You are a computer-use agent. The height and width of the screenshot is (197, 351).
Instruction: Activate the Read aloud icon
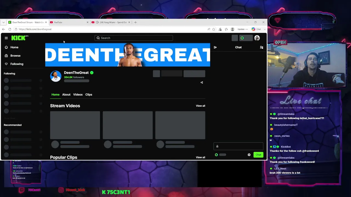point(209,29)
